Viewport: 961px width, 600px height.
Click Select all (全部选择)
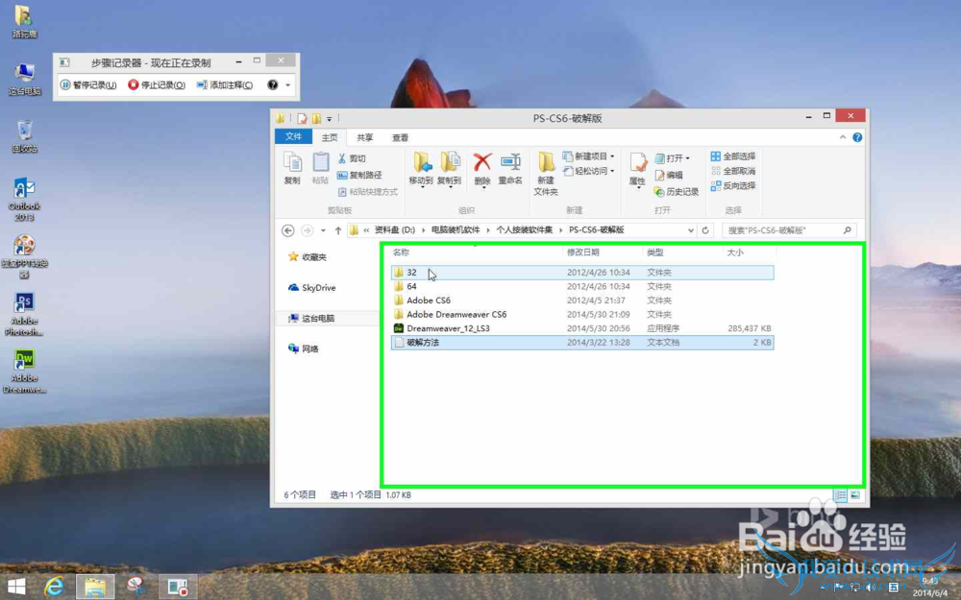[733, 156]
